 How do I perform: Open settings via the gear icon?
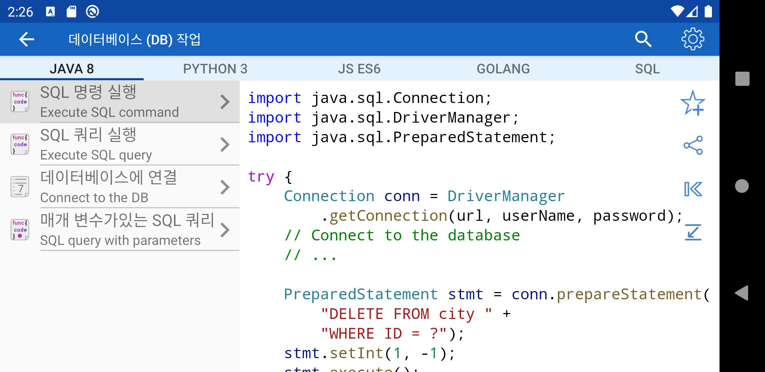click(693, 39)
